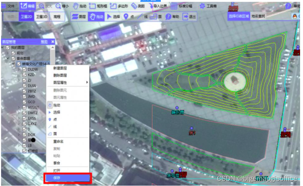Click 保存 save in context menu
Viewport: 303px width, 186px height.
67,178
